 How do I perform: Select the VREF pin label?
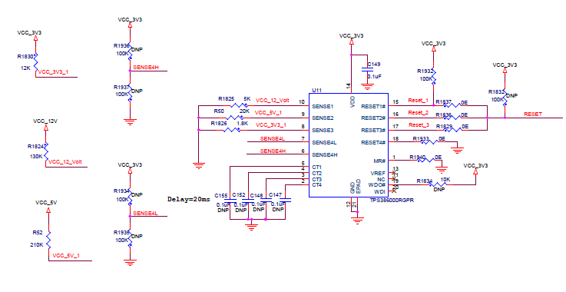click(x=378, y=174)
